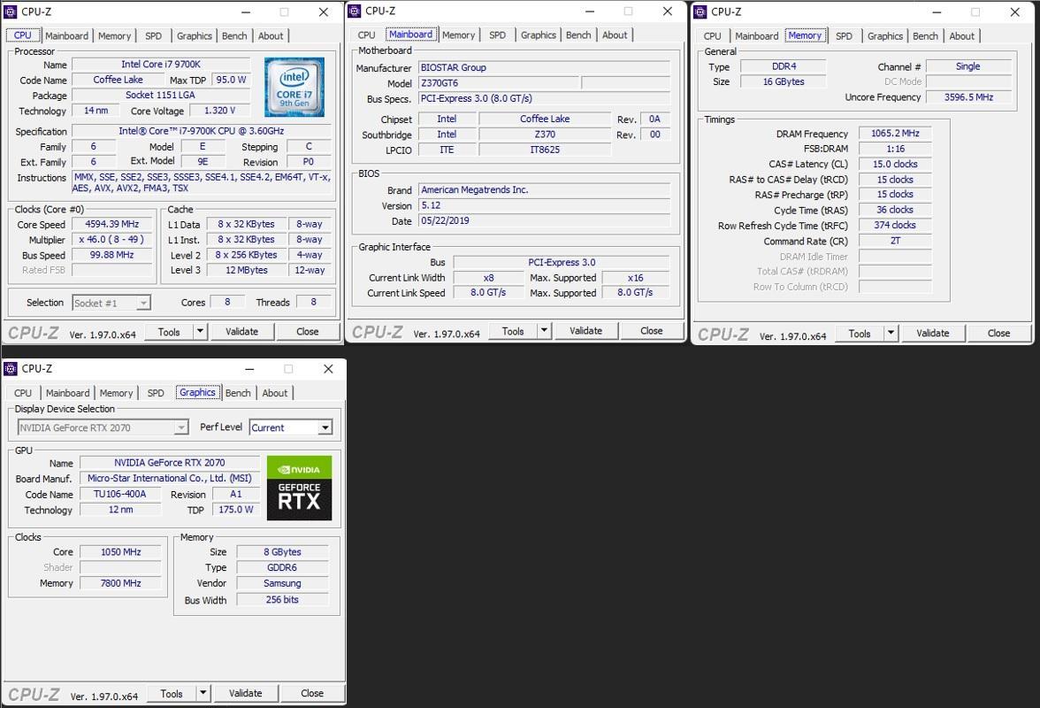Image resolution: width=1040 pixels, height=708 pixels.
Task: Minimize the CPU-Z Processor window
Action: pyautogui.click(x=246, y=12)
